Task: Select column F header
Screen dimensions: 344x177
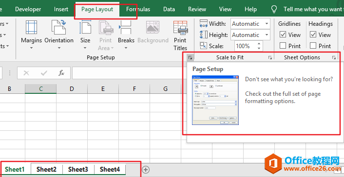Action: (x=134, y=88)
